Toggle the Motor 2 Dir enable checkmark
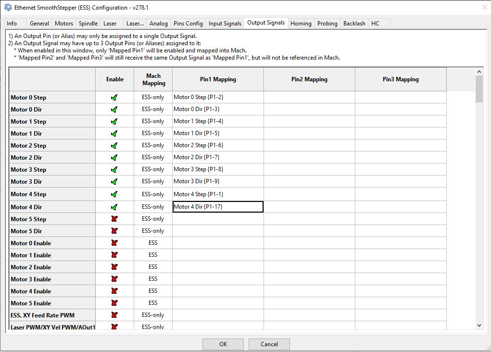 click(114, 158)
